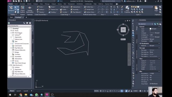Toggle the grid display in status bar
The image size is (172, 97).
[x=101, y=91]
